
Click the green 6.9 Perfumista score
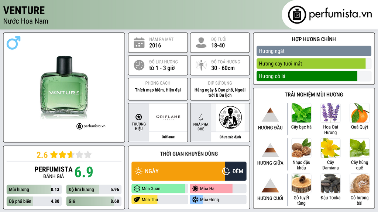84,172
